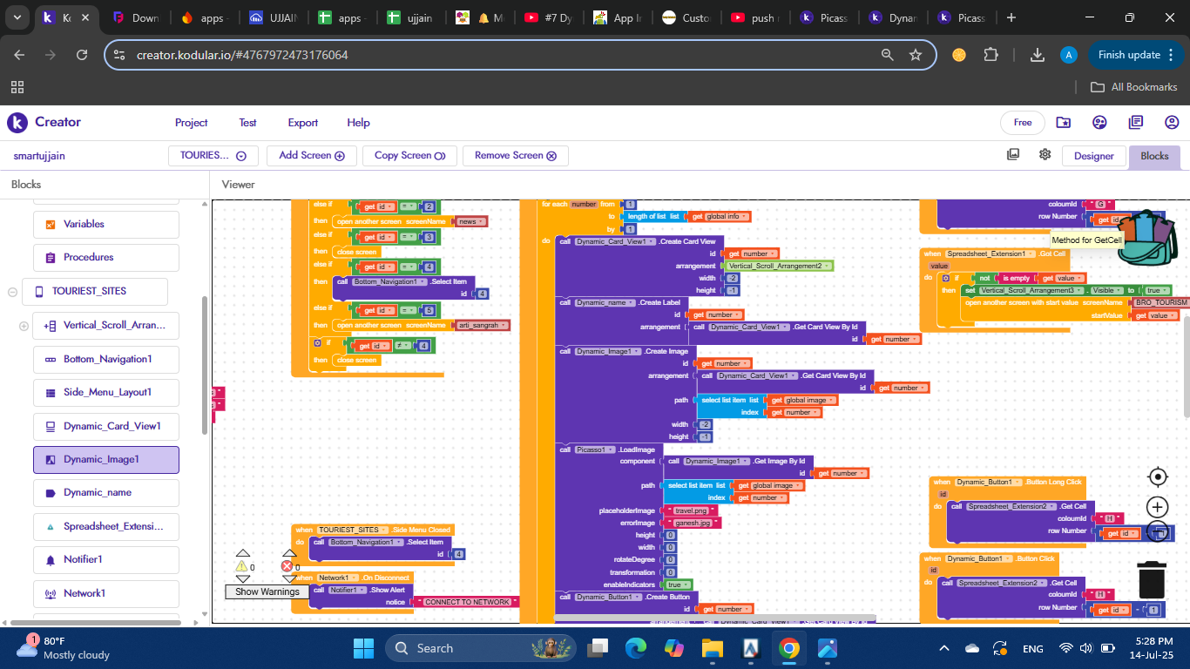This screenshot has height=669, width=1190.
Task: Open project settings gear icon
Action: (1045, 155)
